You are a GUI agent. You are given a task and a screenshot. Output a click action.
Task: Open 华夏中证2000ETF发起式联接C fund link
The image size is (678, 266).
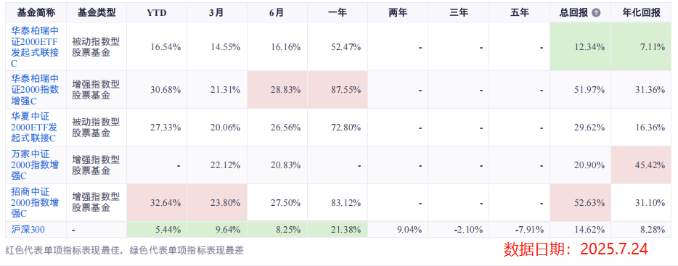coord(33,128)
